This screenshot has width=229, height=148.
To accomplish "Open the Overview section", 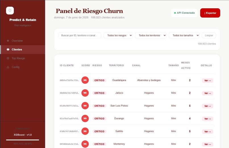I will pos(23,41).
